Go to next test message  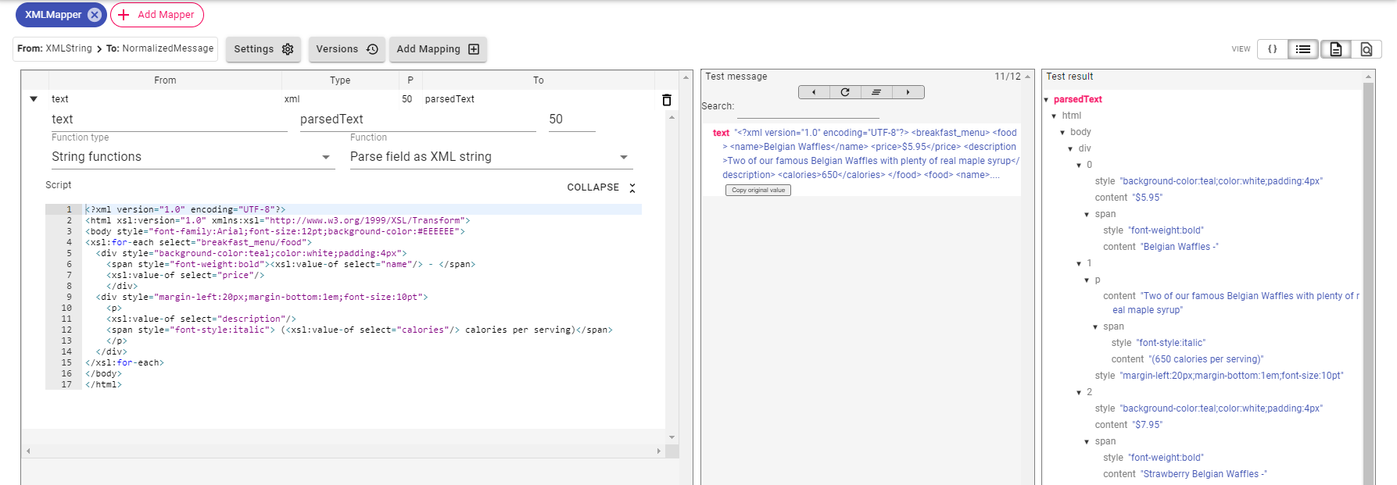(908, 92)
